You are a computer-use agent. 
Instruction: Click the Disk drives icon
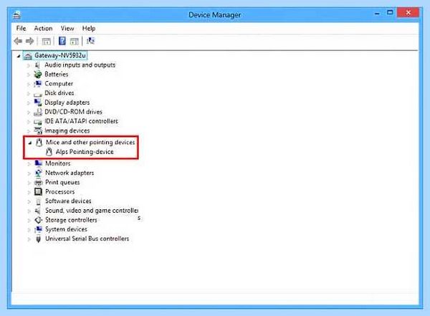point(38,95)
